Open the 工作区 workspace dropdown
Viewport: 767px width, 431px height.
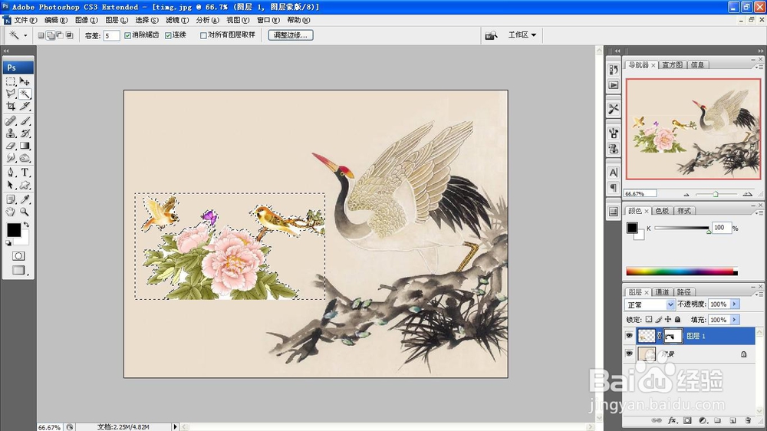(x=522, y=35)
